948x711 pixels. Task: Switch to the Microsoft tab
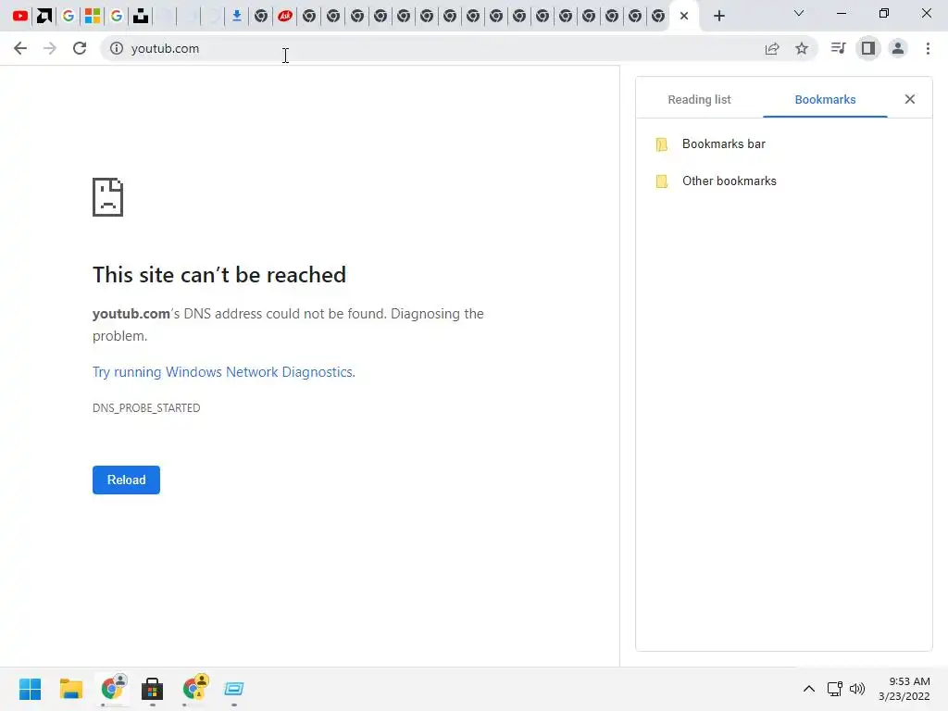(x=93, y=16)
